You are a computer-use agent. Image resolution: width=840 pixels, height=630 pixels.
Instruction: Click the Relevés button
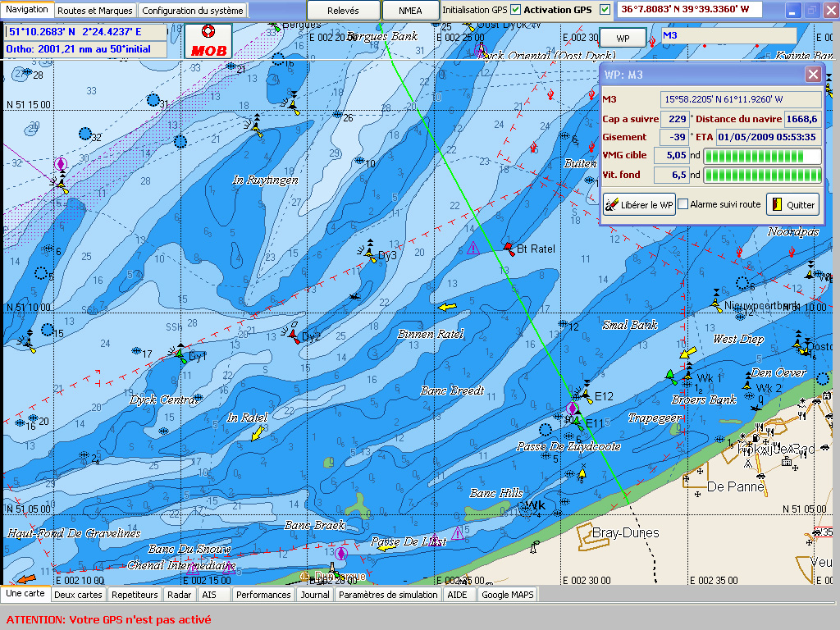pyautogui.click(x=344, y=10)
